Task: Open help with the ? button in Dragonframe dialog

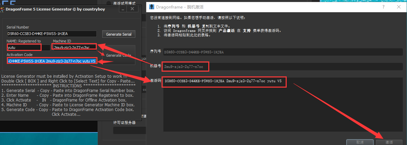Action: (383, 7)
